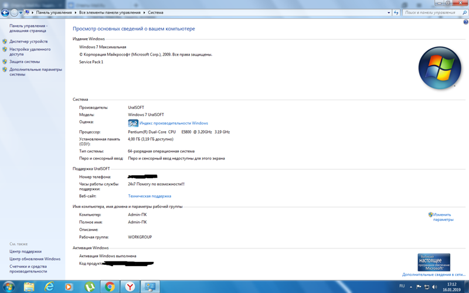Click Активация Windows выполнена text
469x293 pixels.
pyautogui.click(x=108, y=256)
